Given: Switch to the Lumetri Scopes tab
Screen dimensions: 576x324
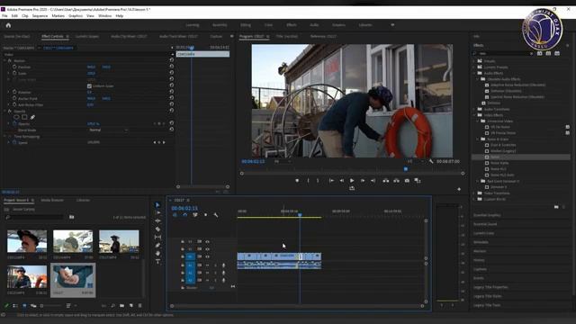Looking at the screenshot, I should pyautogui.click(x=87, y=36).
